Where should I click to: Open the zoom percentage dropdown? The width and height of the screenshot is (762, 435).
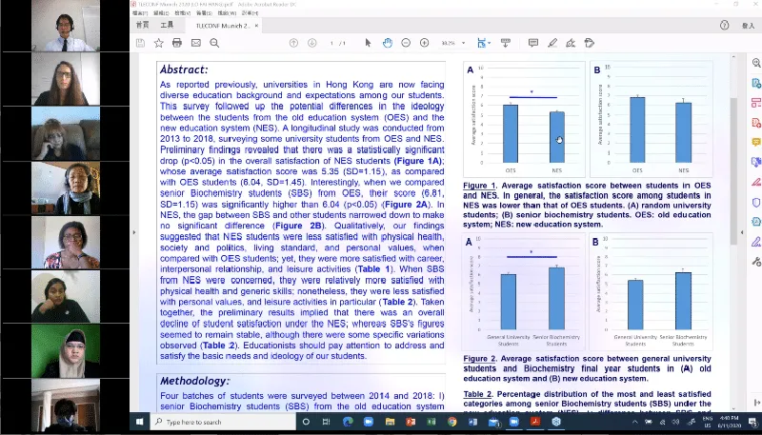click(462, 43)
